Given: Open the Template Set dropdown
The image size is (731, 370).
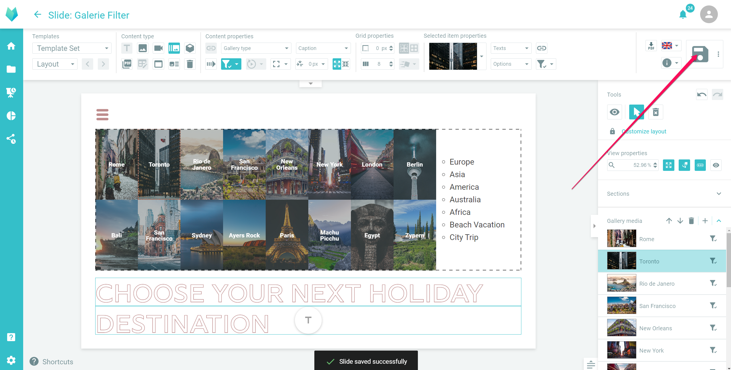Looking at the screenshot, I should [x=72, y=48].
